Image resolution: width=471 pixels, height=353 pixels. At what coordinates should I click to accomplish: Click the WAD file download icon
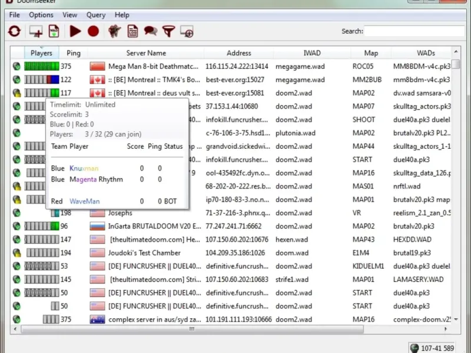[54, 31]
